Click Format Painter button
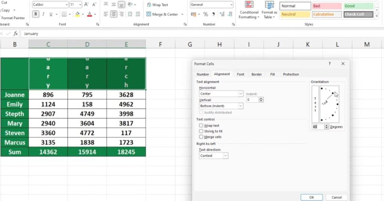Image resolution: width=384 pixels, height=201 pixels. tap(13, 18)
